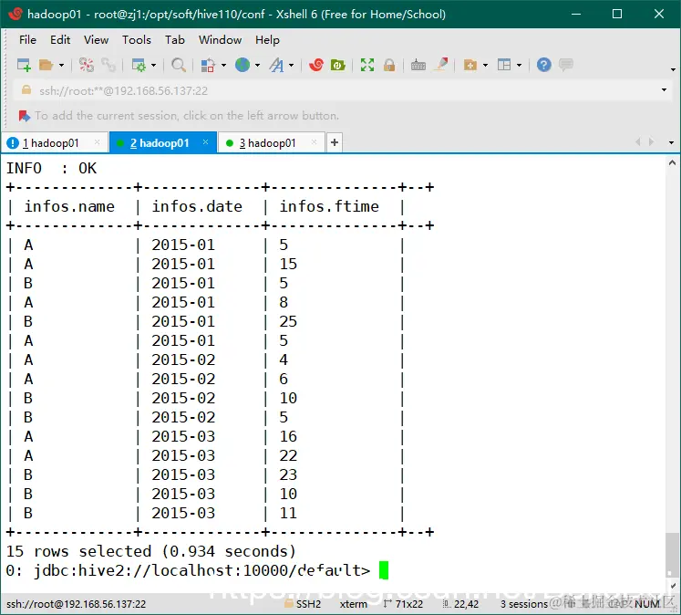
Task: Click the Open session folder icon
Action: pyautogui.click(x=46, y=65)
